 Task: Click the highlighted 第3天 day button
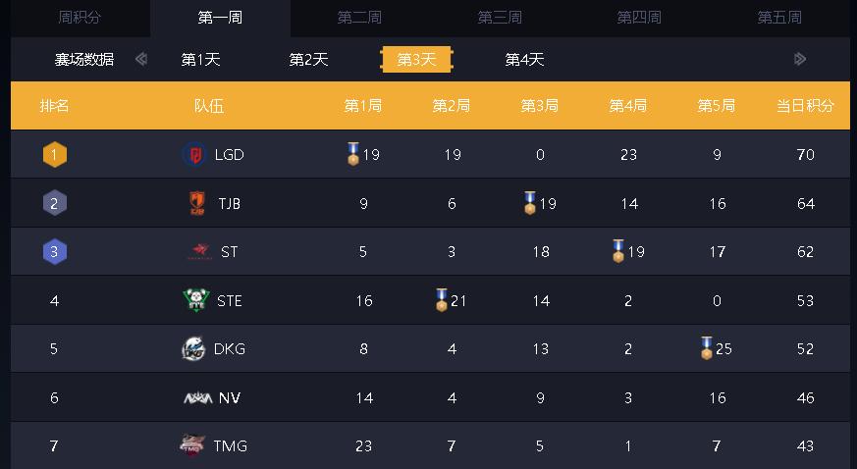pos(416,60)
